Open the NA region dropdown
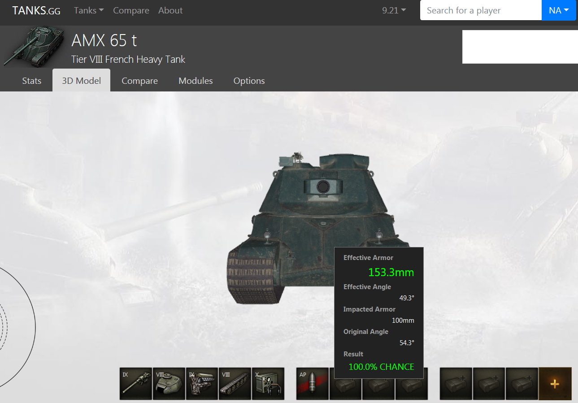 (559, 10)
